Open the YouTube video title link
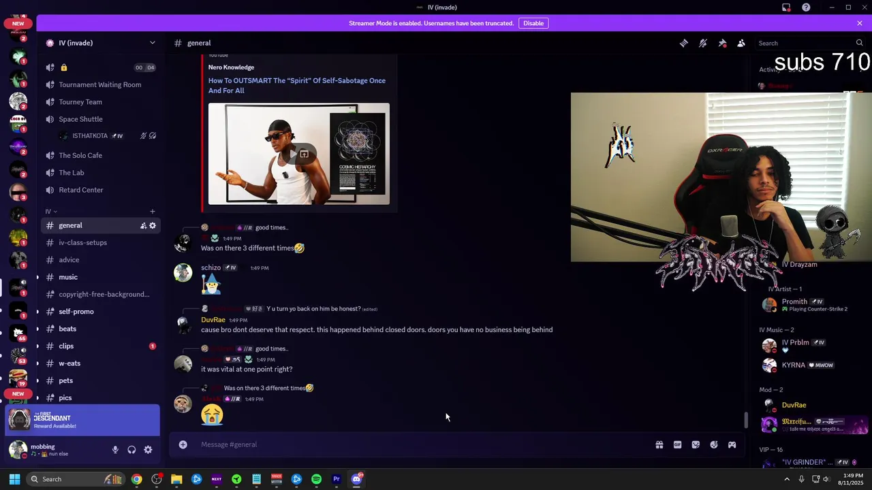 pos(297,85)
